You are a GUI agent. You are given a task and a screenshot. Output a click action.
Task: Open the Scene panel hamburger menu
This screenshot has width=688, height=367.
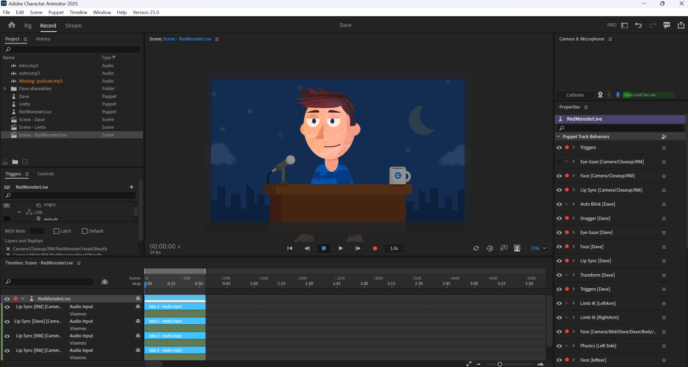pos(217,39)
